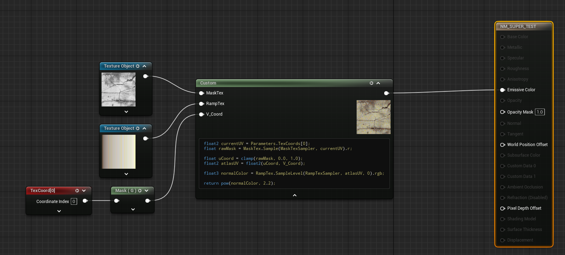Click the Custom node's output pin
The image size is (565, 255).
coord(386,93)
